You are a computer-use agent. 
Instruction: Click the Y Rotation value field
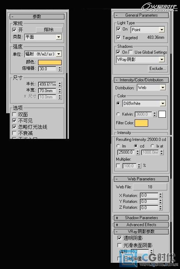149,201
